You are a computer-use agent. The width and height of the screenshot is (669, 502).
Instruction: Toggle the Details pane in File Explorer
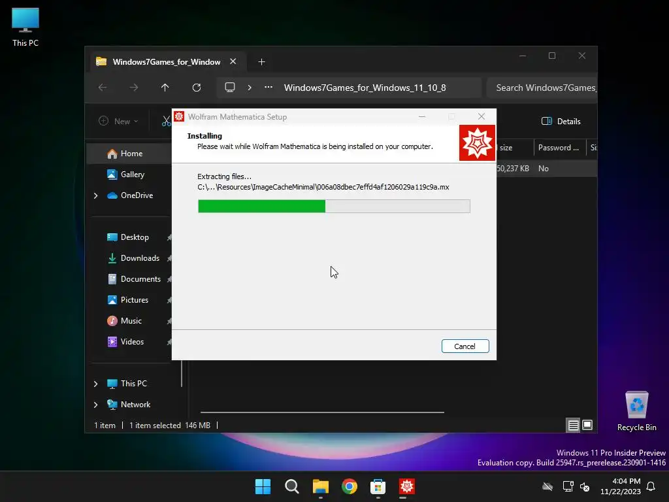click(x=561, y=121)
